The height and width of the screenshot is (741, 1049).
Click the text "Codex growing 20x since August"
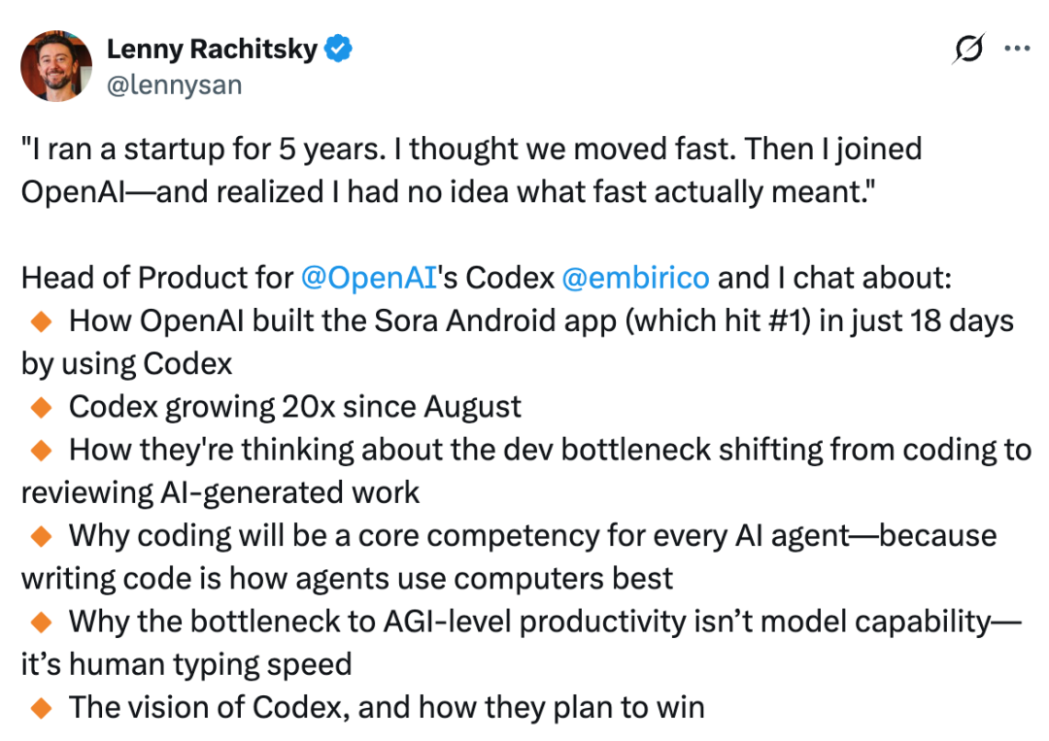coord(294,407)
